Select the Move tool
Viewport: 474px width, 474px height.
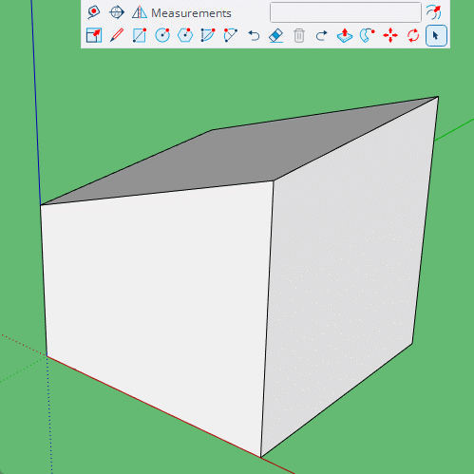(390, 35)
